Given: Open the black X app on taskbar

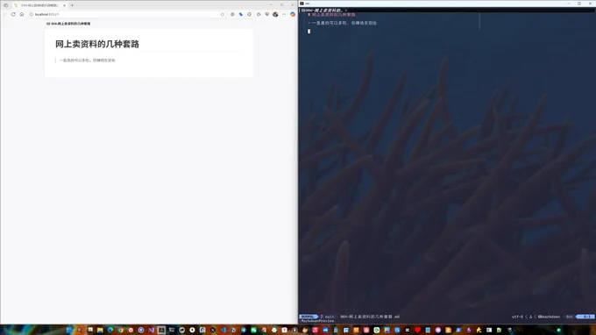Looking at the screenshot, I should click(213, 330).
